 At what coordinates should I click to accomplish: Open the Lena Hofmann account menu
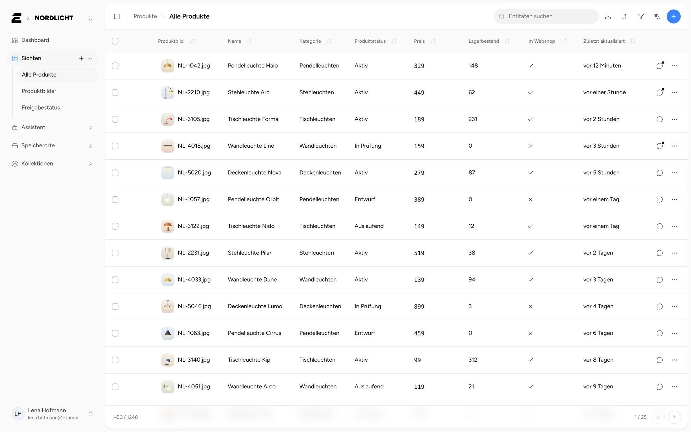pyautogui.click(x=52, y=414)
